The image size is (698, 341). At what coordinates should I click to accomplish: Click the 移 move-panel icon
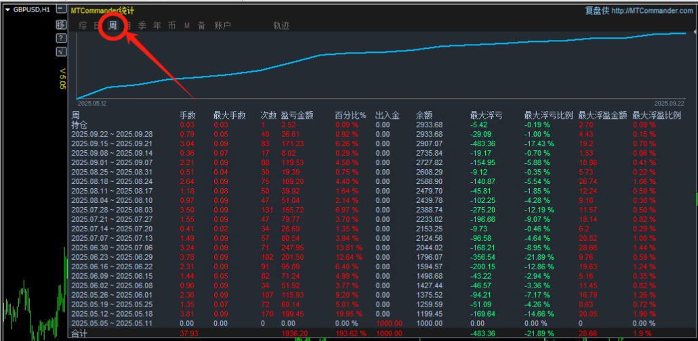click(x=61, y=24)
